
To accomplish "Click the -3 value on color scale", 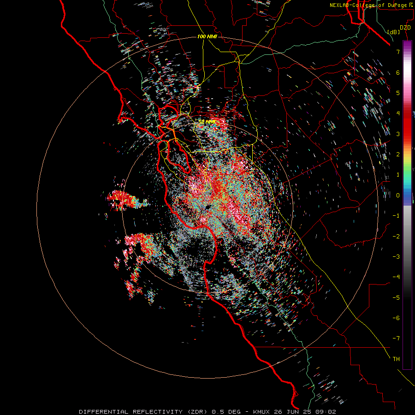I will (396, 257).
